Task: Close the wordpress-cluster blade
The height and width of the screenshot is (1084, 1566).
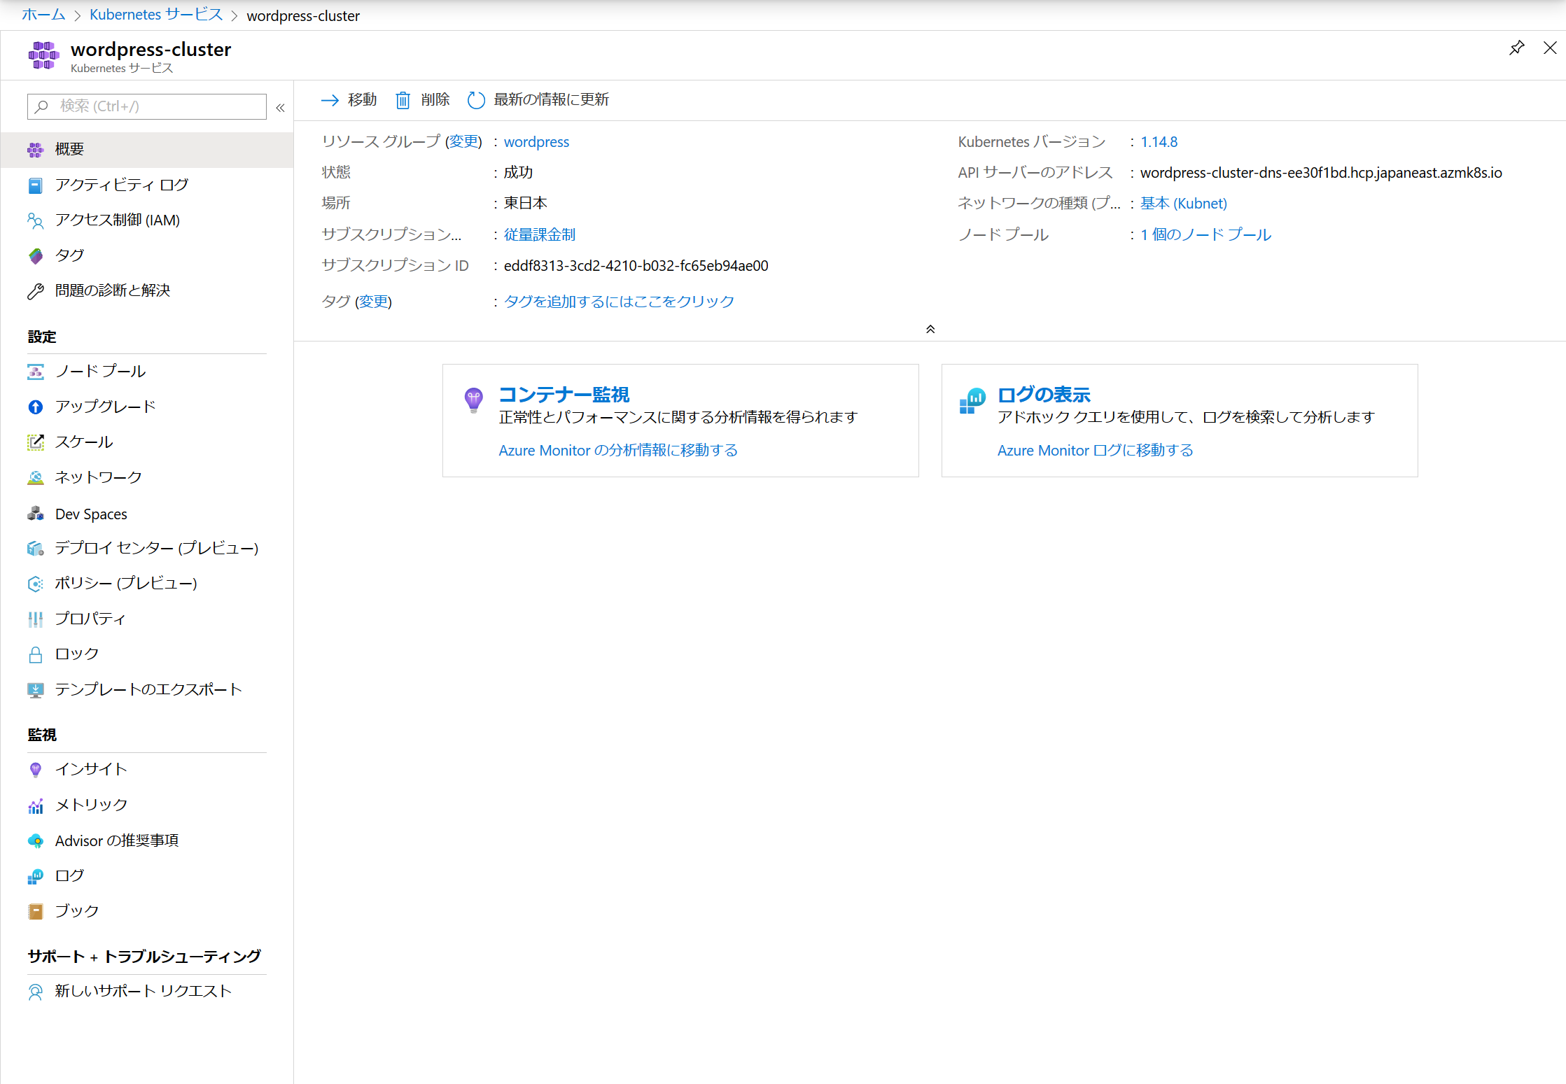Action: (x=1550, y=48)
